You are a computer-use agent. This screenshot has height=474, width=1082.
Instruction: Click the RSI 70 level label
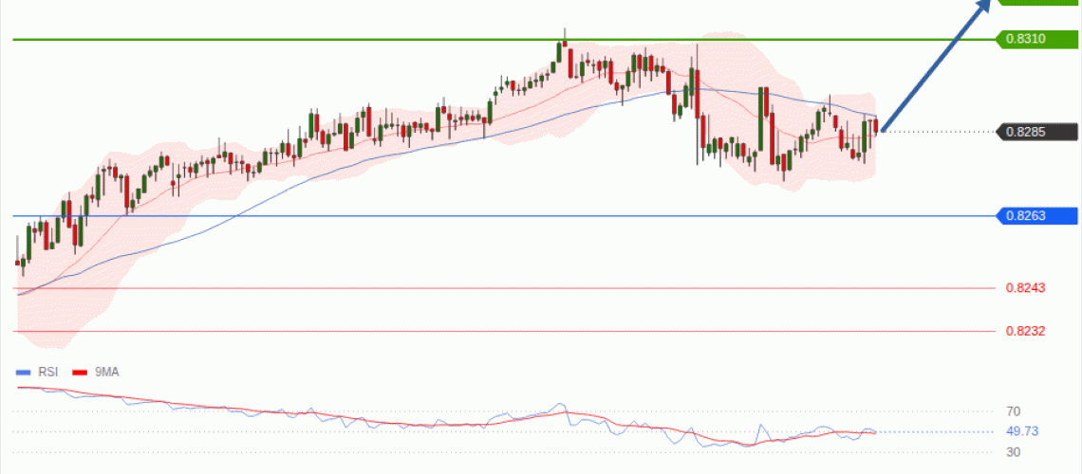pyautogui.click(x=1013, y=411)
